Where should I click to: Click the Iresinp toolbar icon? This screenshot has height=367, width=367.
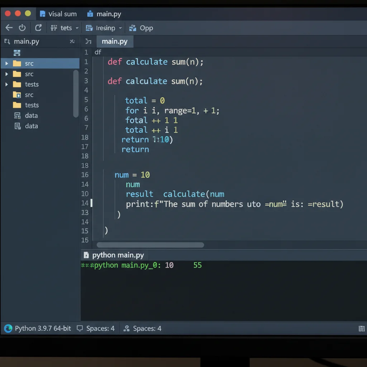(89, 28)
